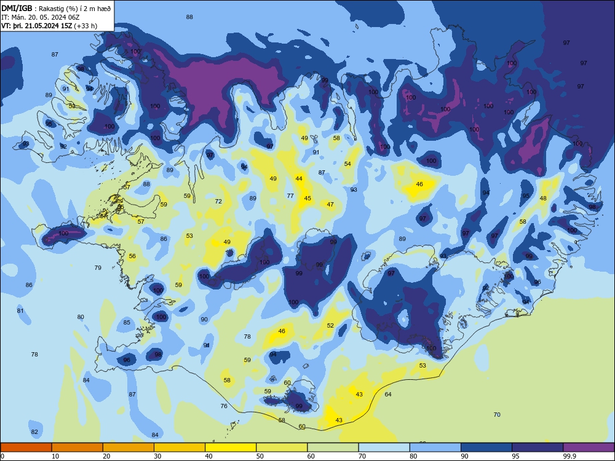Click the orange 10–20 legend swatch
615x461 pixels.
point(77,447)
